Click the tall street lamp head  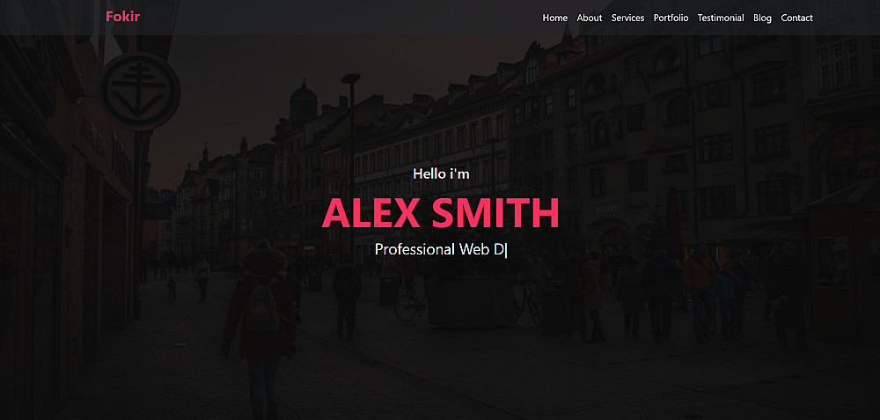[351, 78]
